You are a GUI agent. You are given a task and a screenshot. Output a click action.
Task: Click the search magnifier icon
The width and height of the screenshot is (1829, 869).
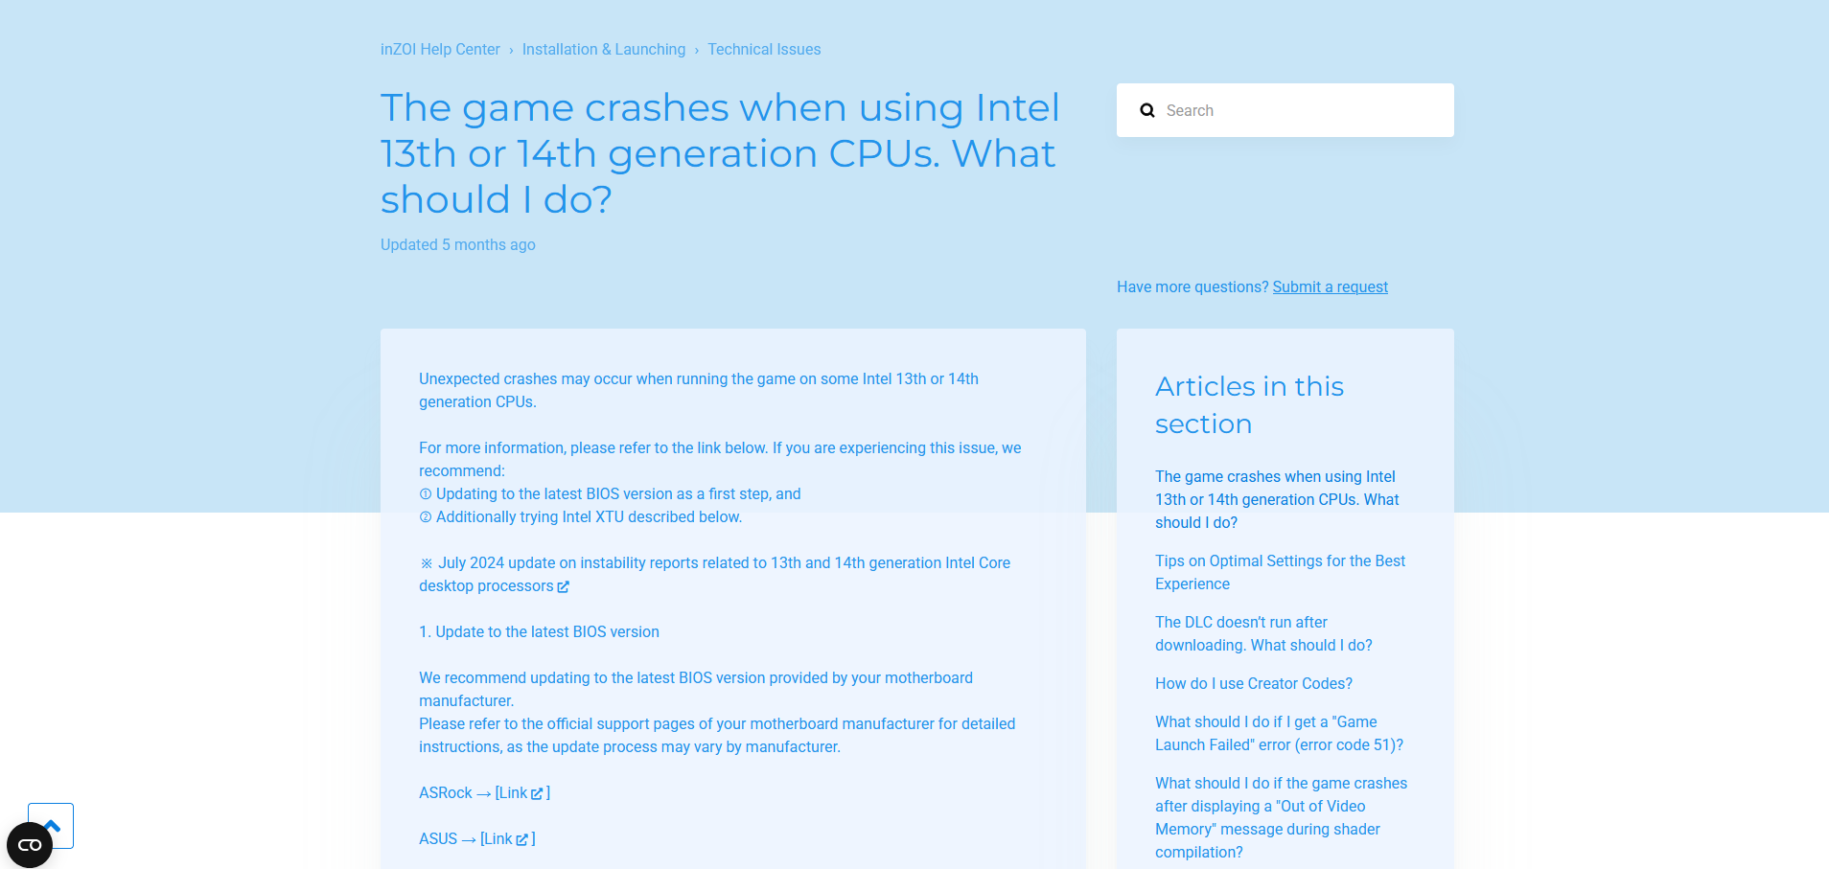pos(1146,111)
